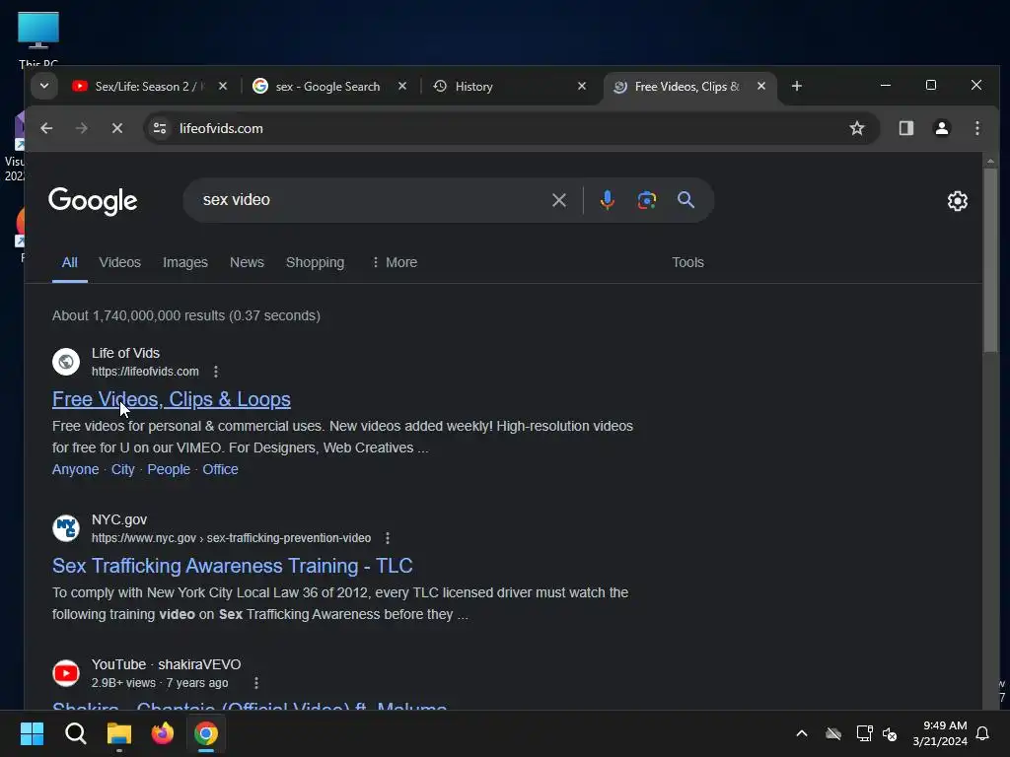Close the Sex/Life: Season 2 tab
This screenshot has width=1010, height=757.
(x=223, y=87)
